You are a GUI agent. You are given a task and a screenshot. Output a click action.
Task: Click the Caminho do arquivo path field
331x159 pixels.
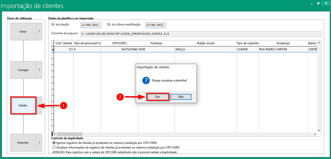(x=200, y=34)
